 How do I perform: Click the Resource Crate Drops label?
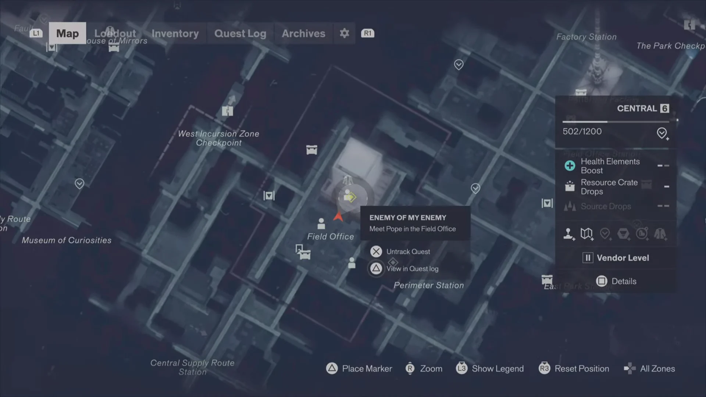(609, 187)
